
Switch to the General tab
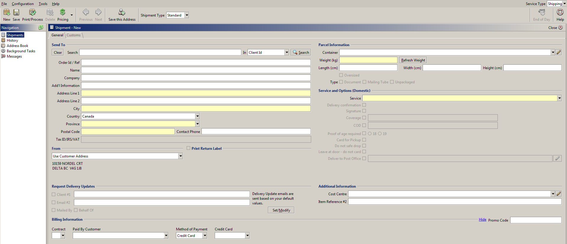(57, 35)
